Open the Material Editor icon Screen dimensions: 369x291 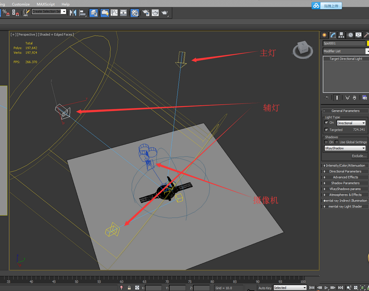pos(134,13)
